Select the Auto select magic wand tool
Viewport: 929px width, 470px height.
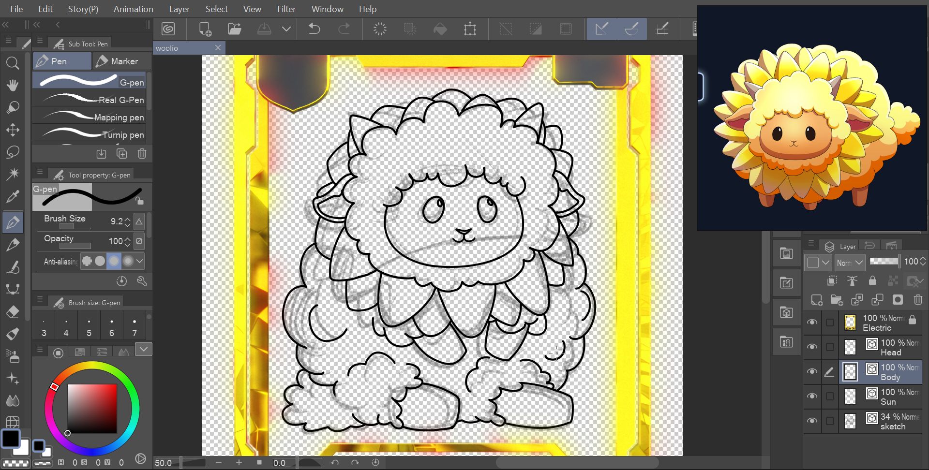click(13, 174)
